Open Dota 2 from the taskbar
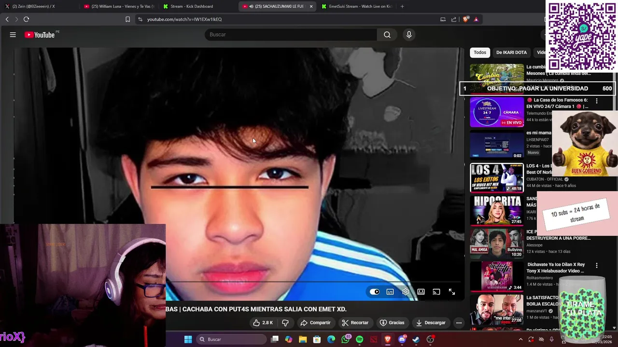 [374, 339]
